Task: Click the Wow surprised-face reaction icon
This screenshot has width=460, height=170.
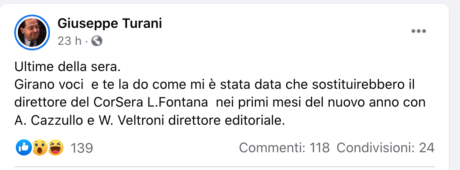Action: pyautogui.click(x=39, y=148)
